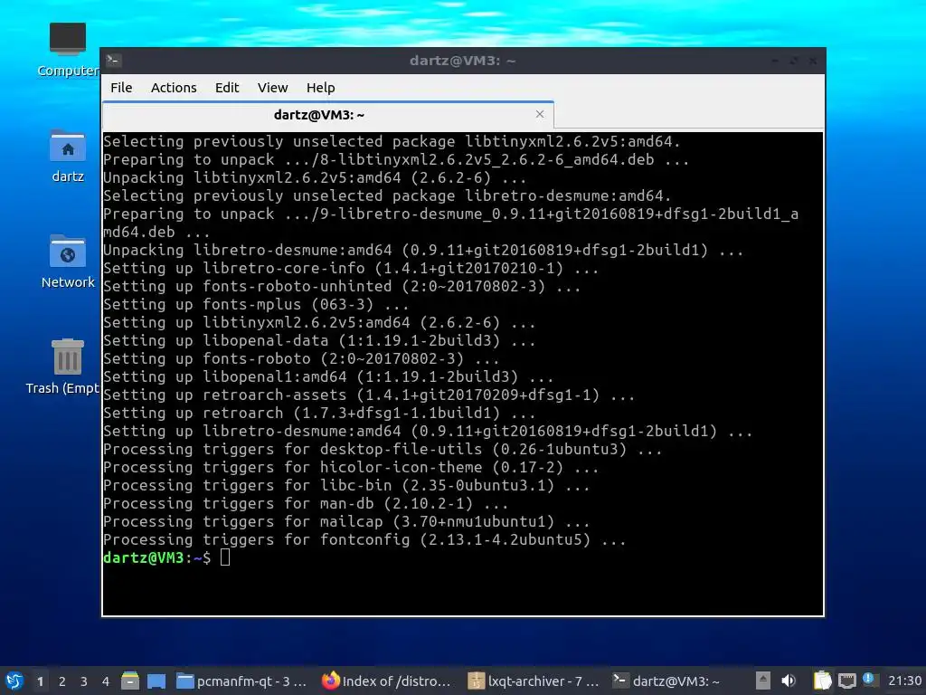Open the update notification tray icon
The image size is (926, 695).
(x=869, y=679)
